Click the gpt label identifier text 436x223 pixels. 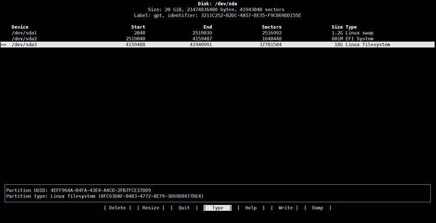tap(217, 16)
